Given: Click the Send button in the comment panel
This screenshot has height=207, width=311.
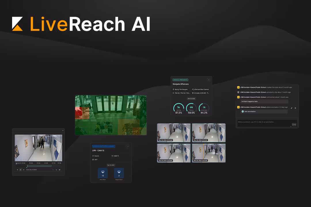Looking at the screenshot, I should pyautogui.click(x=294, y=124).
